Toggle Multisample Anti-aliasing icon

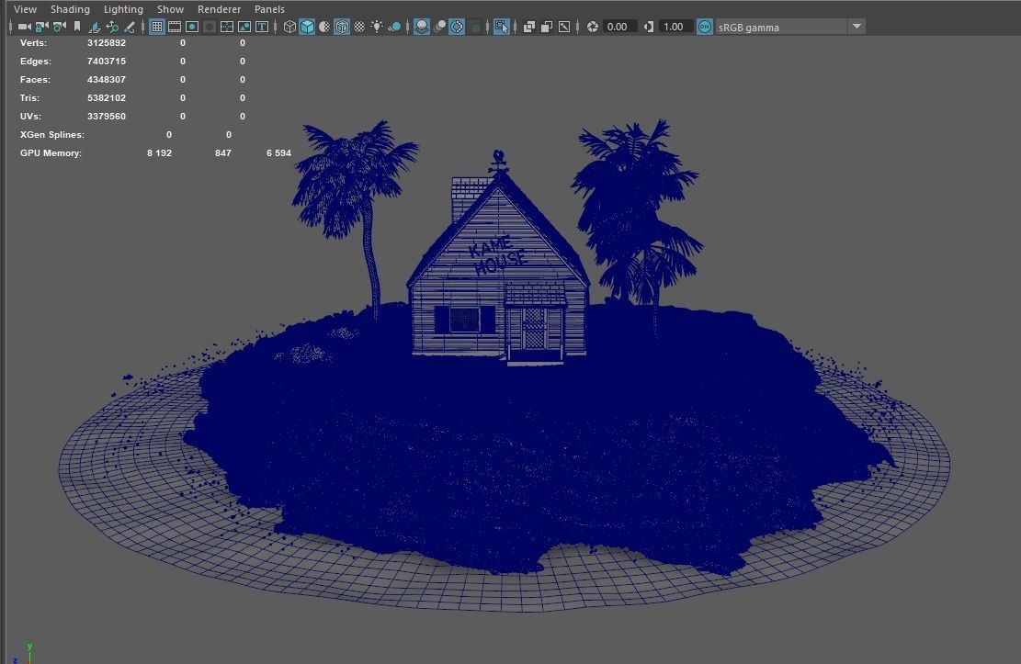[457, 27]
